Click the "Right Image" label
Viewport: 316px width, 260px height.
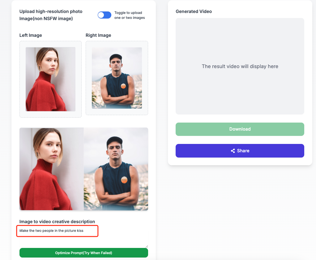click(98, 35)
